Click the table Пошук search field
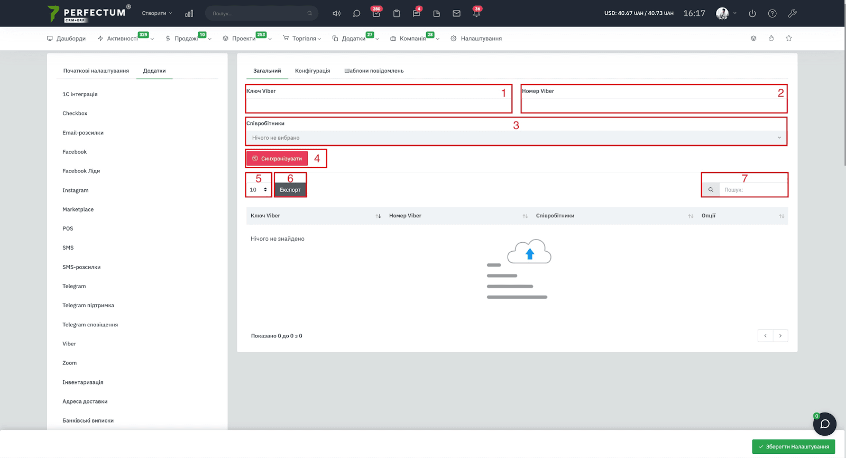This screenshot has height=458, width=846. point(753,190)
